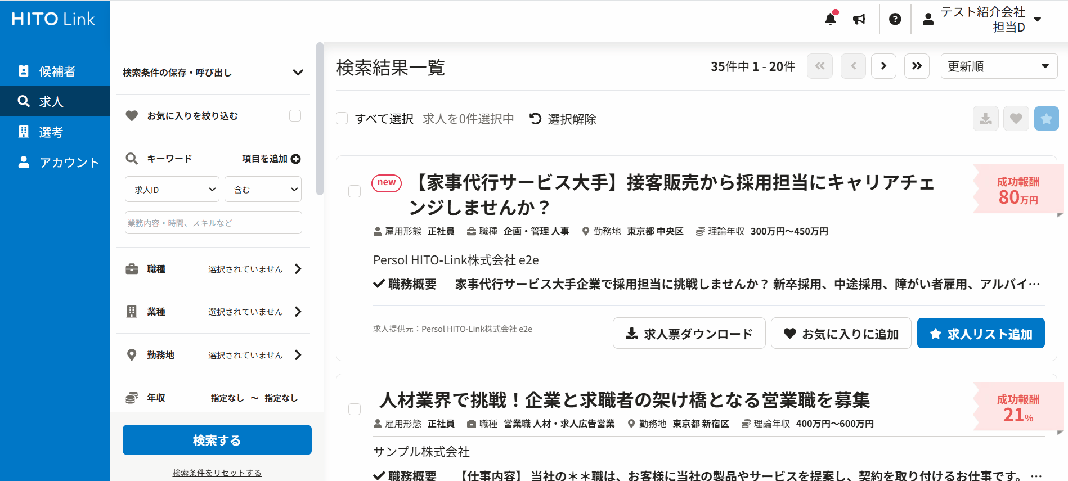
Task: Open the announcements megaphone icon
Action: [x=859, y=19]
